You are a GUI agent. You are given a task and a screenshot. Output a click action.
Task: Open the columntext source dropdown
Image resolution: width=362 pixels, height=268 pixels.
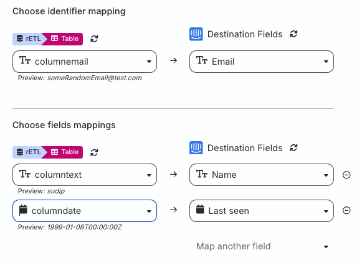point(85,175)
